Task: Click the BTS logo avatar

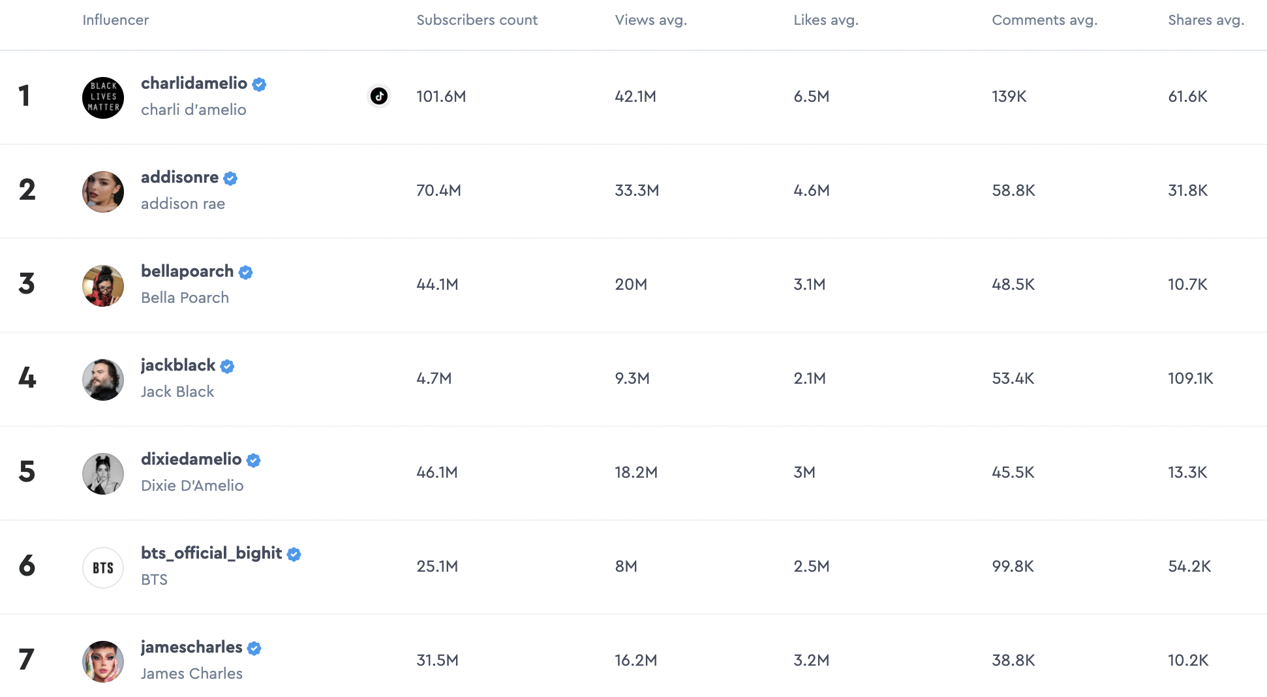Action: point(103,568)
